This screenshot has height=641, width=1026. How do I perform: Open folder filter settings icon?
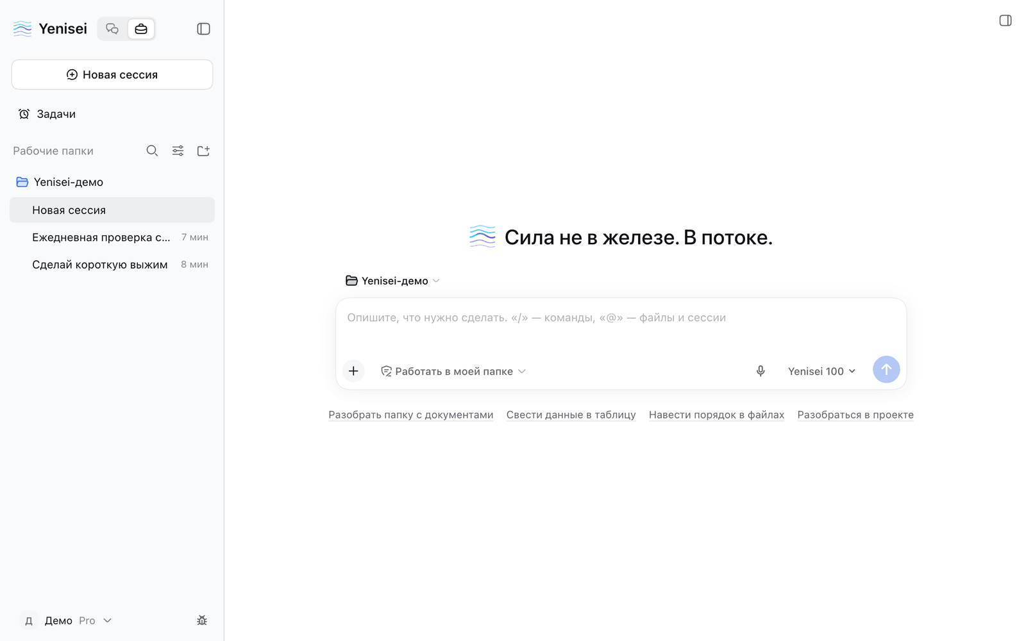coord(178,151)
